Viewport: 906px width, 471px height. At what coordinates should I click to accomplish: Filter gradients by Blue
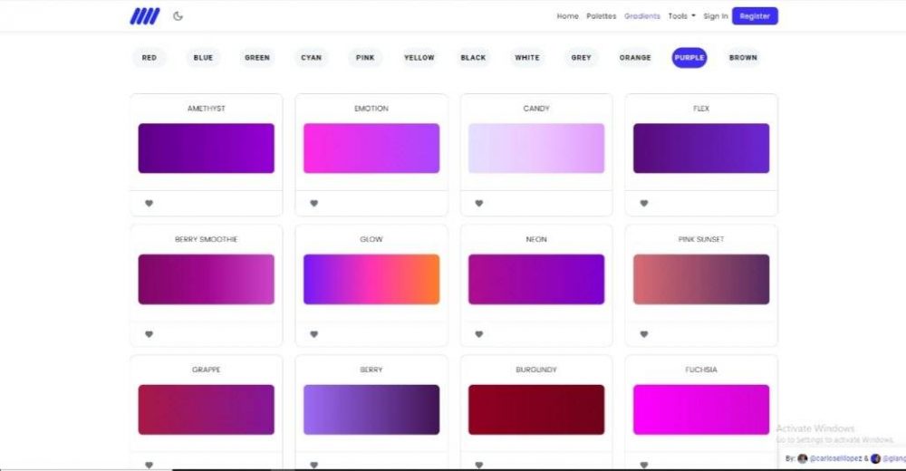click(x=203, y=58)
